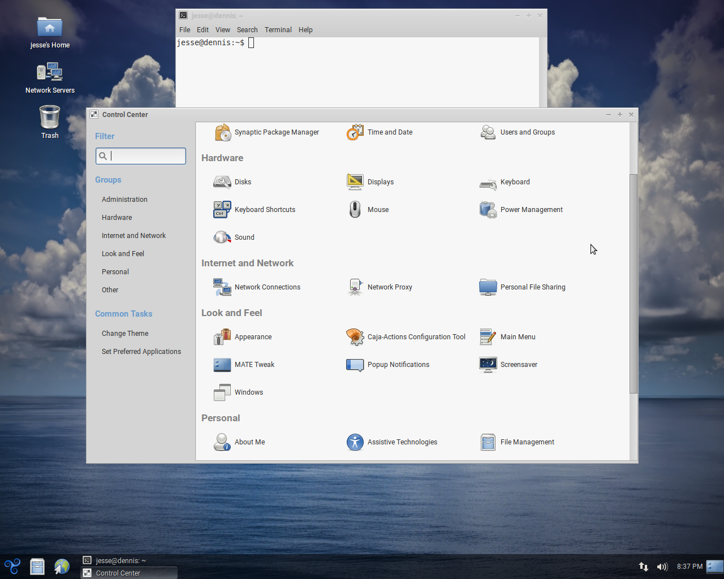Screen dimensions: 724x579
Task: Open the terminal Search menu
Action: click(247, 30)
